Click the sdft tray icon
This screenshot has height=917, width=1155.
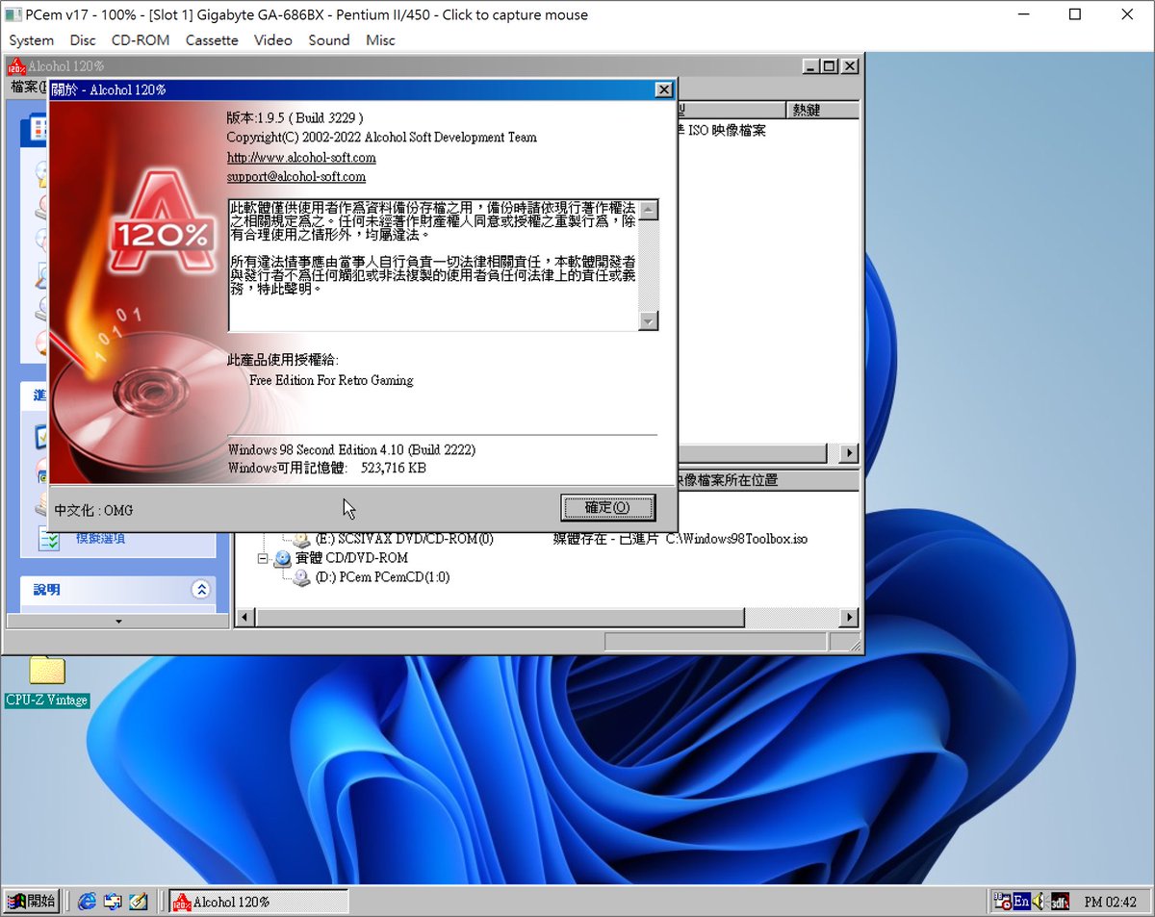[x=1060, y=902]
